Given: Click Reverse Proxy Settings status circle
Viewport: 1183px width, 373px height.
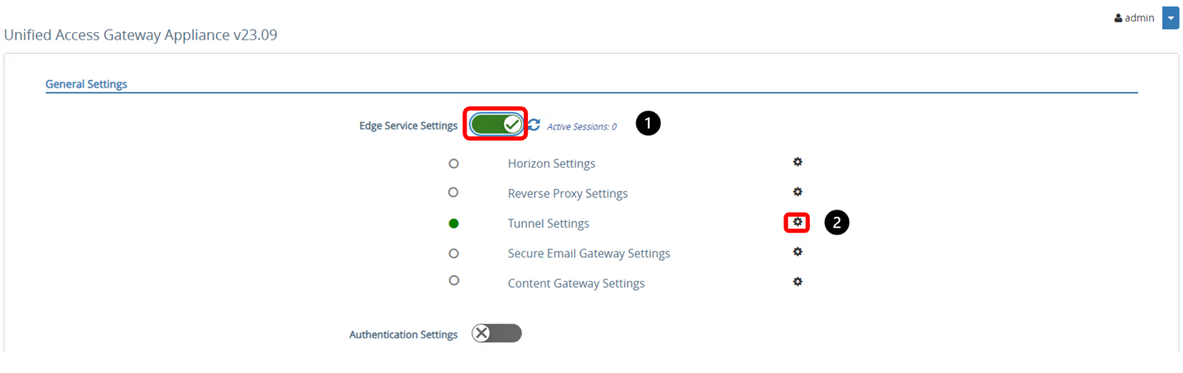Looking at the screenshot, I should coord(453,193).
